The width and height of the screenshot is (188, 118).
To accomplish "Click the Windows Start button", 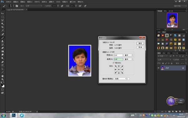I will 3,115.
